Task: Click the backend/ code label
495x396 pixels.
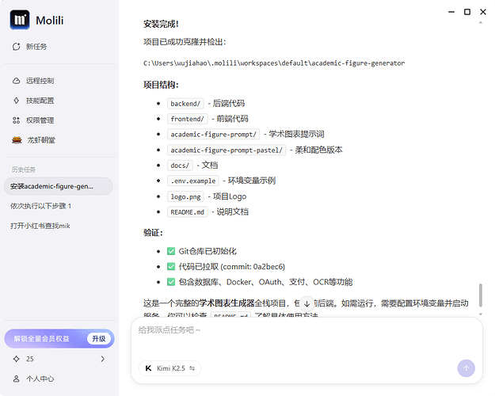Action: pos(185,104)
